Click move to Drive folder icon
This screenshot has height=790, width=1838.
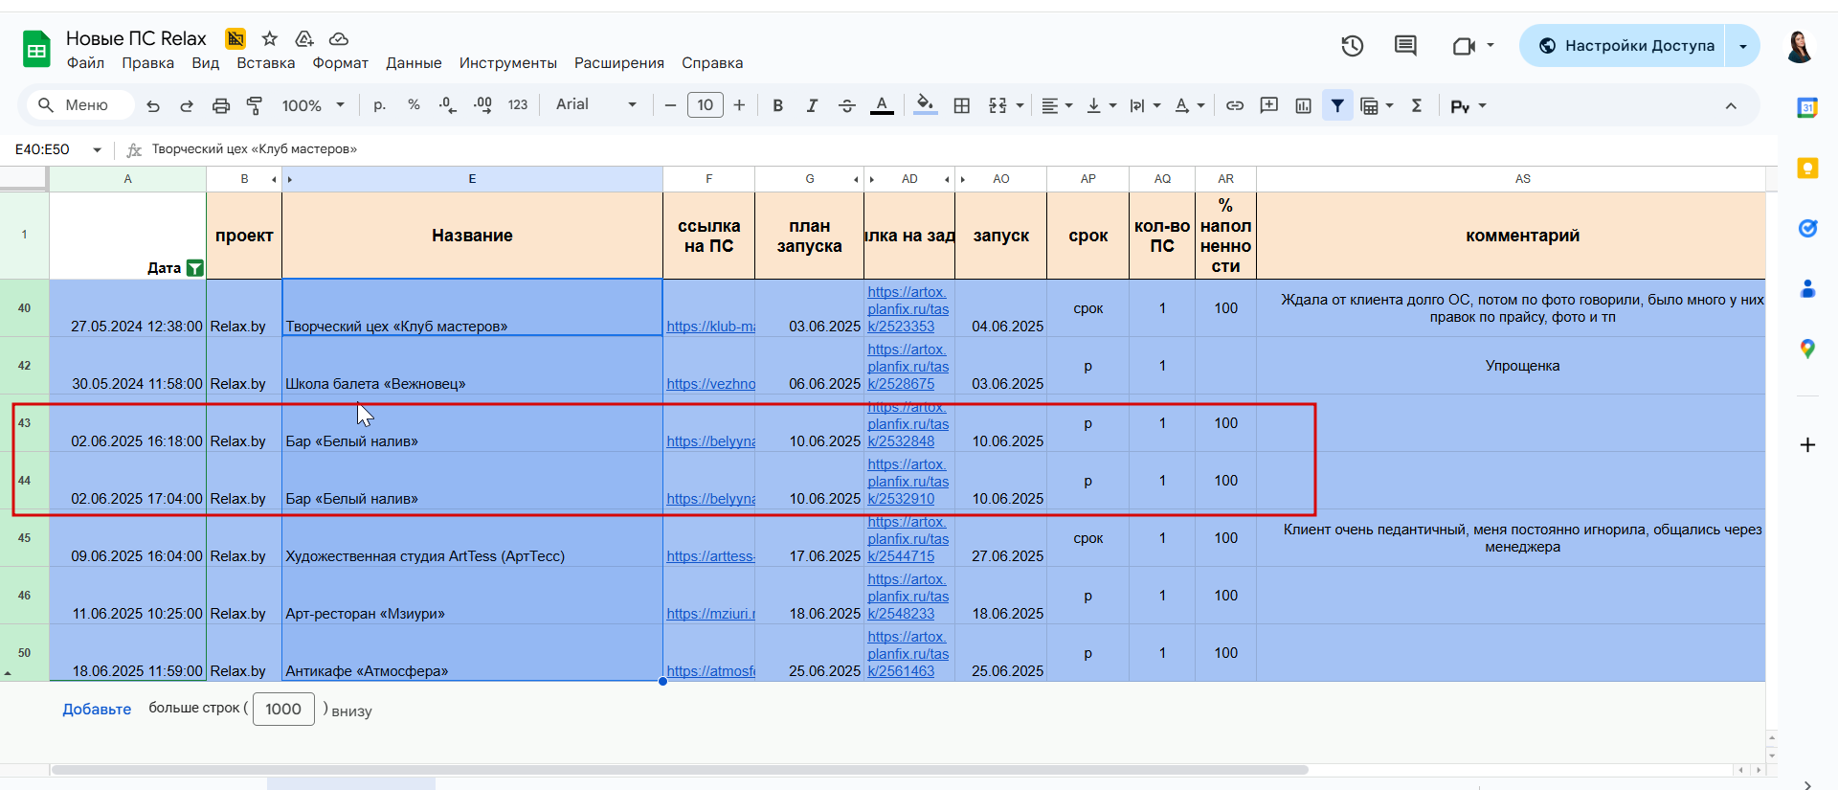pyautogui.click(x=304, y=38)
